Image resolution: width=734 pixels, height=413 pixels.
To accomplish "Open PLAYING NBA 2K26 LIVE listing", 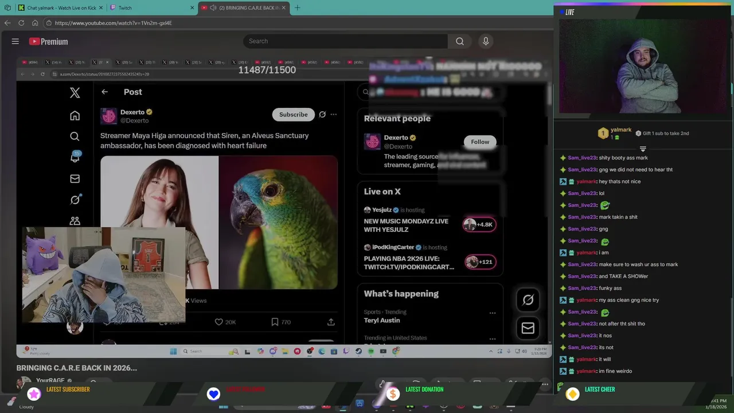I will [x=409, y=263].
